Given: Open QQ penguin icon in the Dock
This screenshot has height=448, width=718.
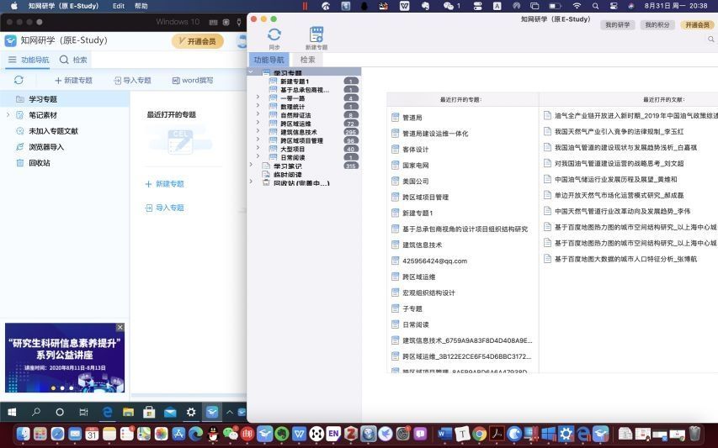Looking at the screenshot, I should (x=213, y=434).
